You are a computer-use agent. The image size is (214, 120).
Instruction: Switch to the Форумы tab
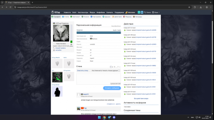127,17
